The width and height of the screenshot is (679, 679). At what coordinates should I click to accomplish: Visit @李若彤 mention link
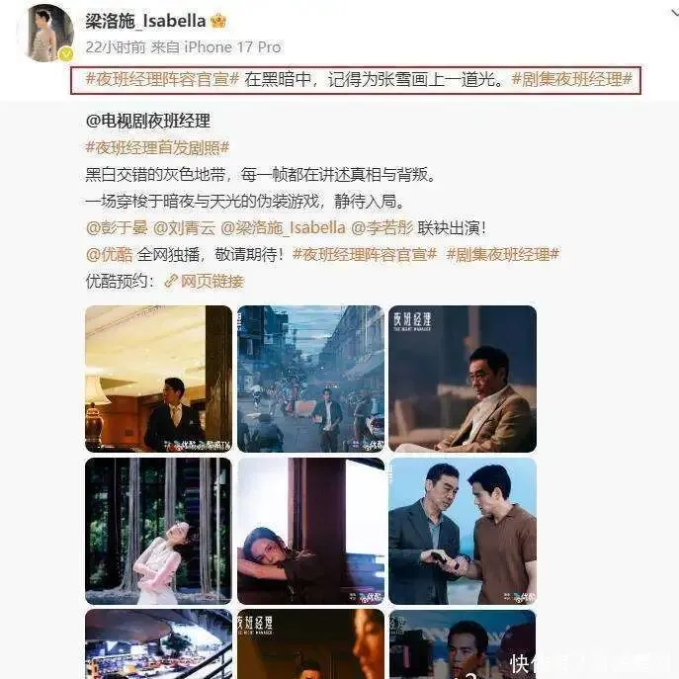[x=382, y=227]
